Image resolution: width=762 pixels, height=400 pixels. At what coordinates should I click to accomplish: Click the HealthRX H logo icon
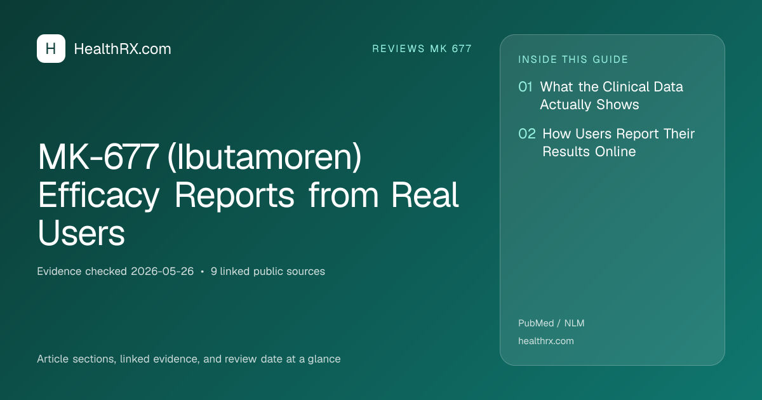pos(51,49)
